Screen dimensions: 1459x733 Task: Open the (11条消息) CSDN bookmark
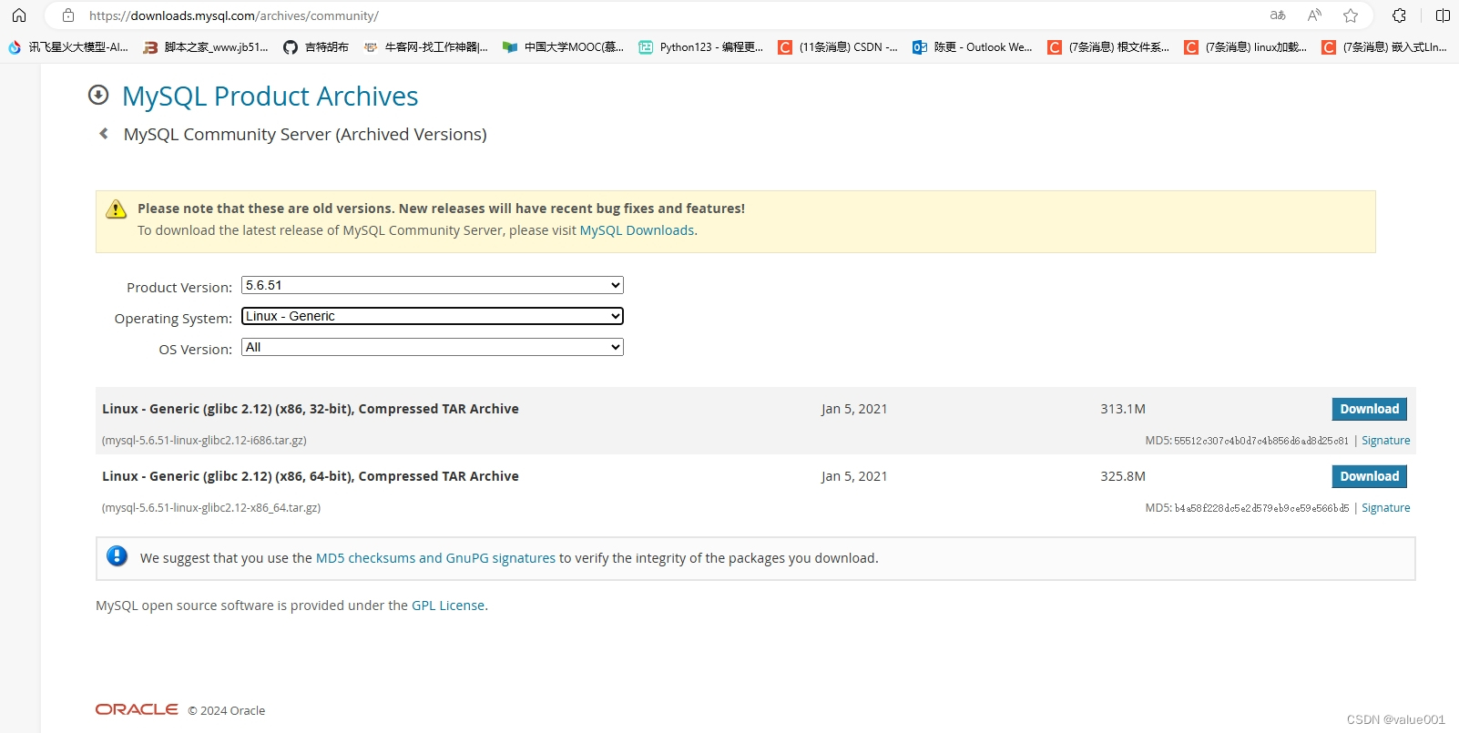pyautogui.click(x=838, y=47)
